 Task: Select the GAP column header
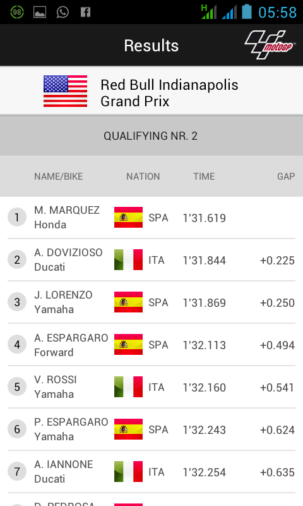[286, 176]
